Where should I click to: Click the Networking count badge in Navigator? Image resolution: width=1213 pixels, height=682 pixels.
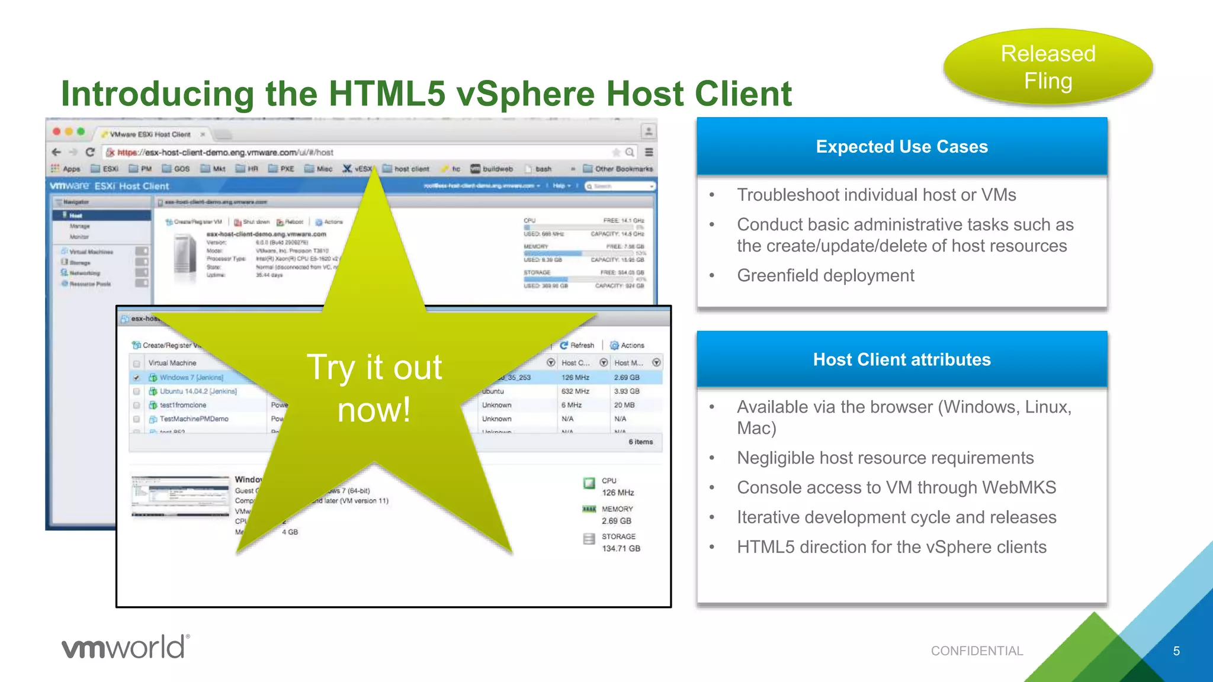142,272
